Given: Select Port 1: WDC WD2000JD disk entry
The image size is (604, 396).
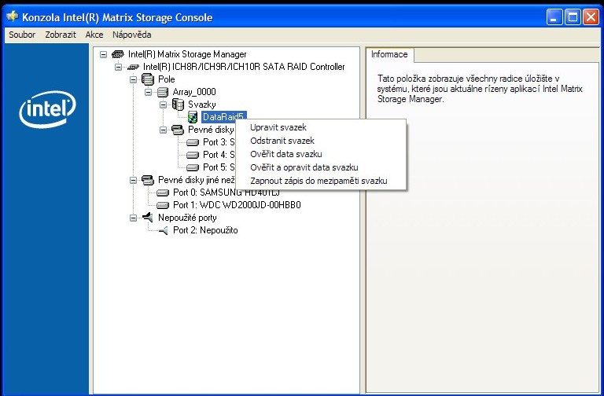Looking at the screenshot, I should (236, 205).
